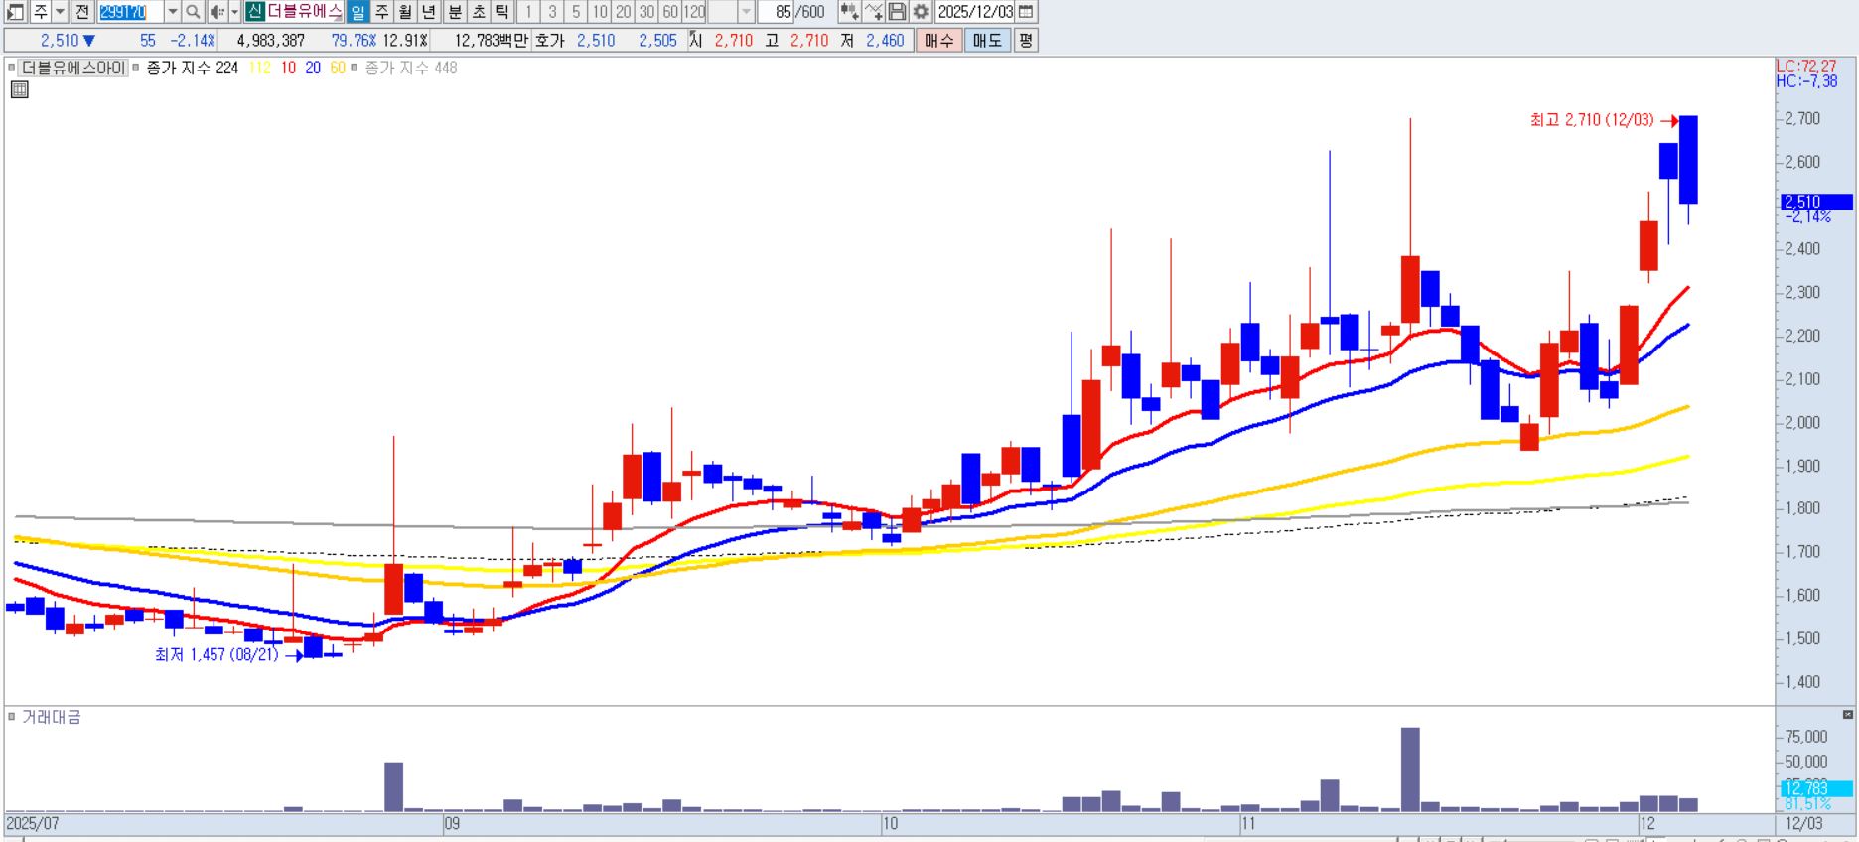Viewport: 1859px width, 842px height.
Task: Toggle the 종가 지수 224 moving average checkbox
Action: 136,69
